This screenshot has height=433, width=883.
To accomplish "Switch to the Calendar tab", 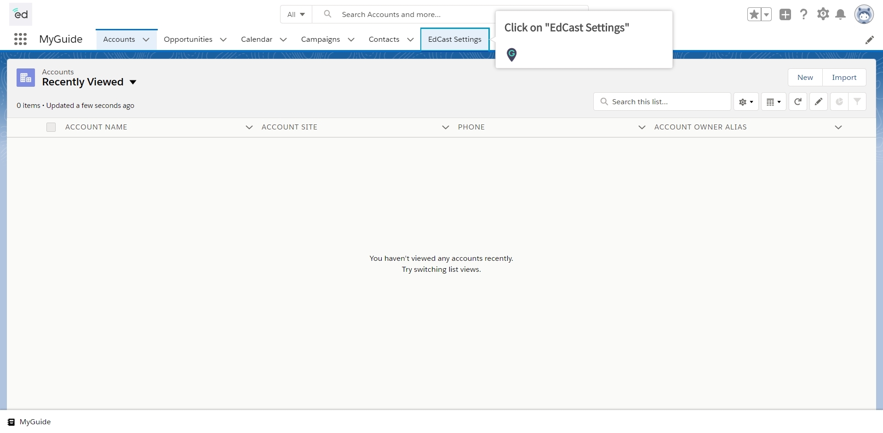I will (257, 39).
